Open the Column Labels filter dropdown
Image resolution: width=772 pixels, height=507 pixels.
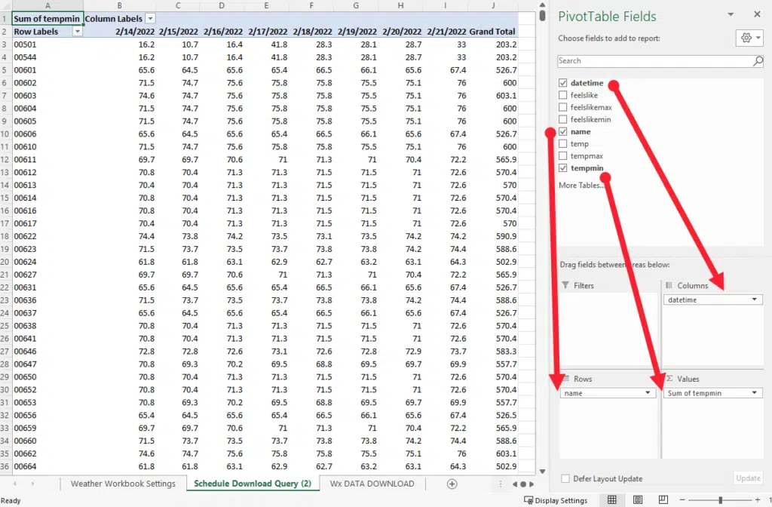tap(150, 18)
